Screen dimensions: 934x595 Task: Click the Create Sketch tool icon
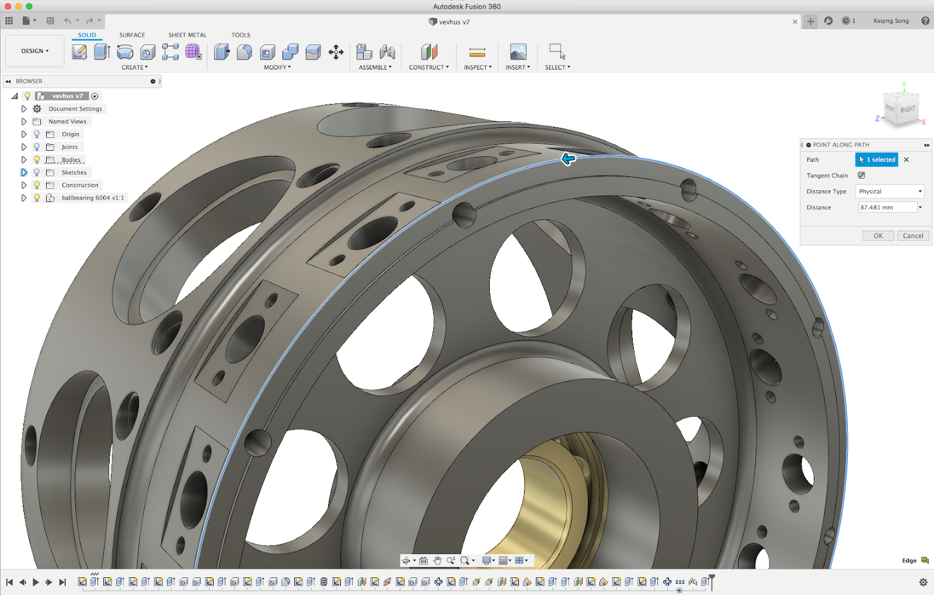coord(79,52)
